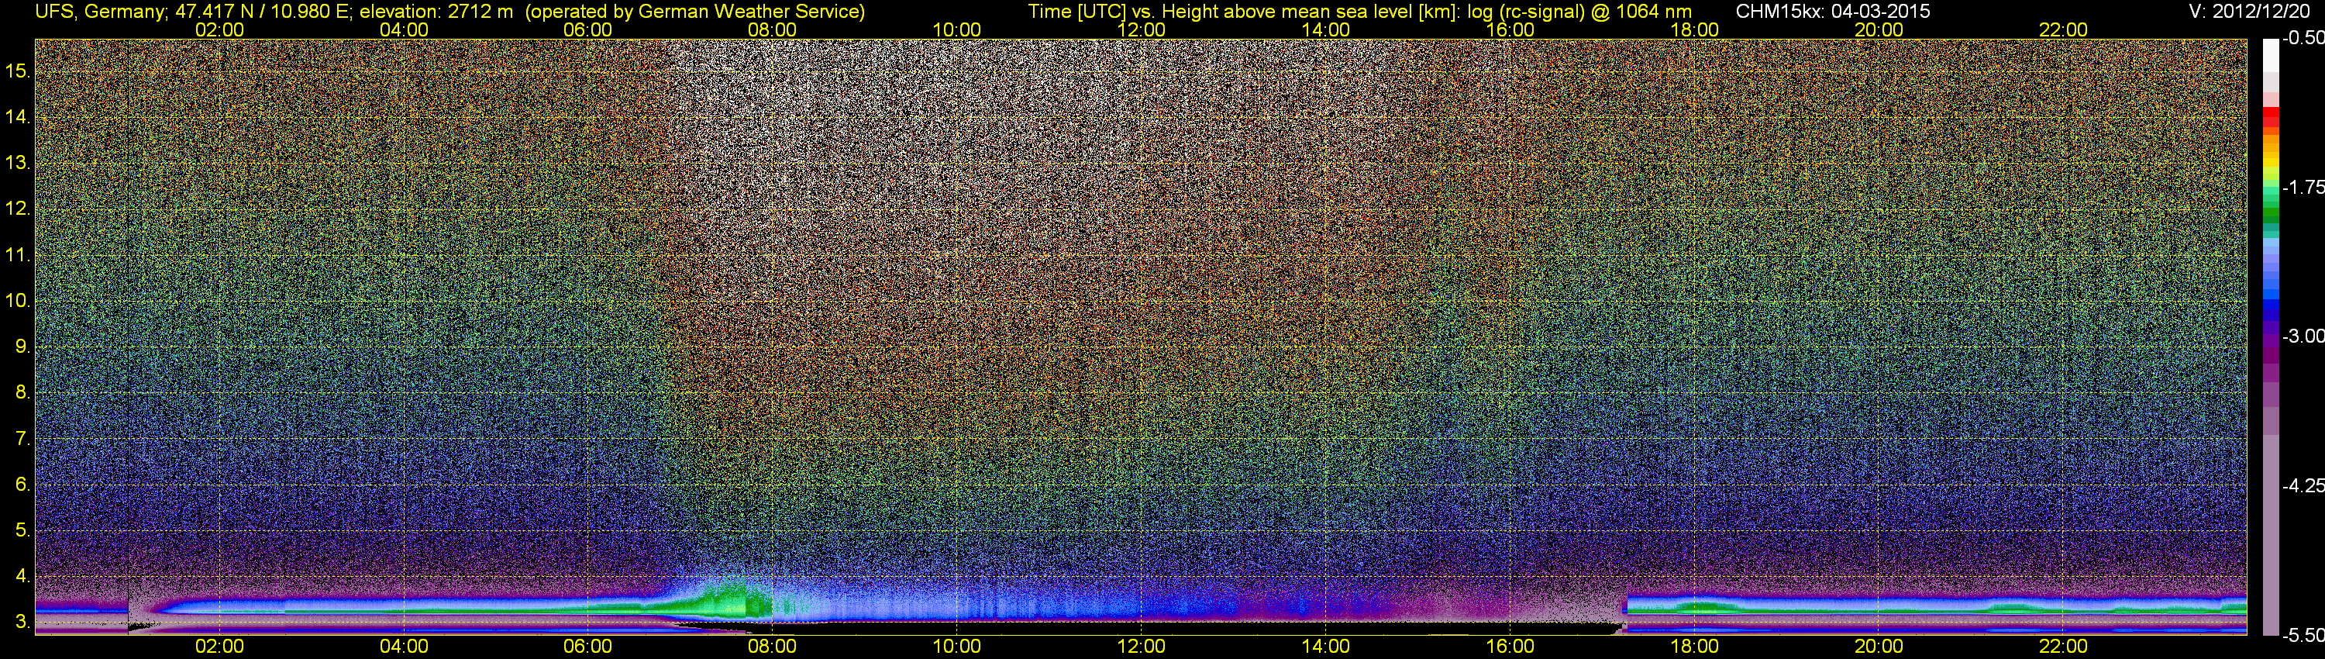Click the 12:00 label on bottom time axis
Viewport: 2325px width, 659px height.
tap(1141, 647)
